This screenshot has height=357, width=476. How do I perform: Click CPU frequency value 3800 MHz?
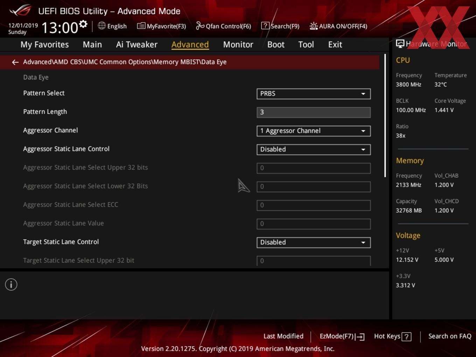click(408, 84)
